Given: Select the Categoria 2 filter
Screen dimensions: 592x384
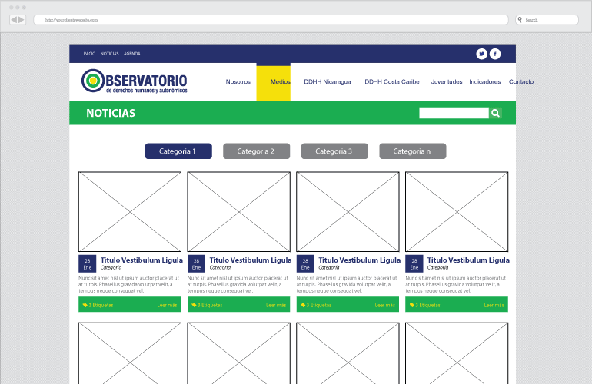Looking at the screenshot, I should tap(256, 151).
